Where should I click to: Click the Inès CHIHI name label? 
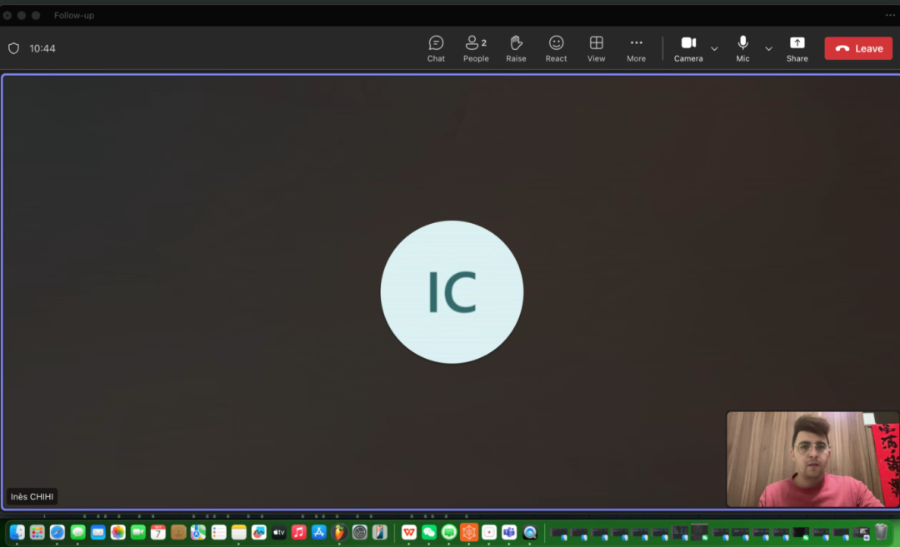click(32, 497)
